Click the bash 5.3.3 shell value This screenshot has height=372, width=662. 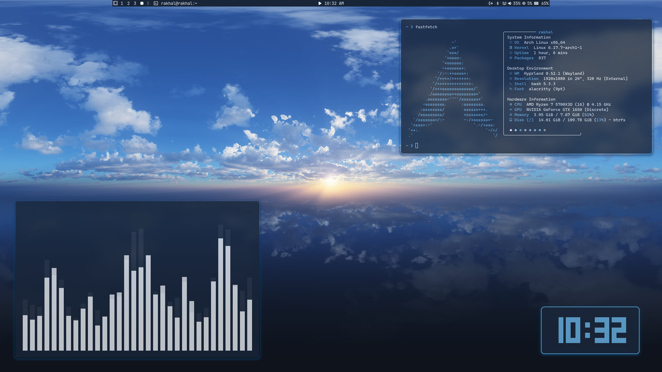coord(543,84)
